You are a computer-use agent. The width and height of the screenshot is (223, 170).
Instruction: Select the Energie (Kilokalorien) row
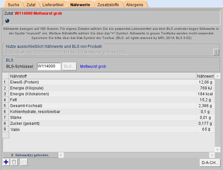click(109, 94)
